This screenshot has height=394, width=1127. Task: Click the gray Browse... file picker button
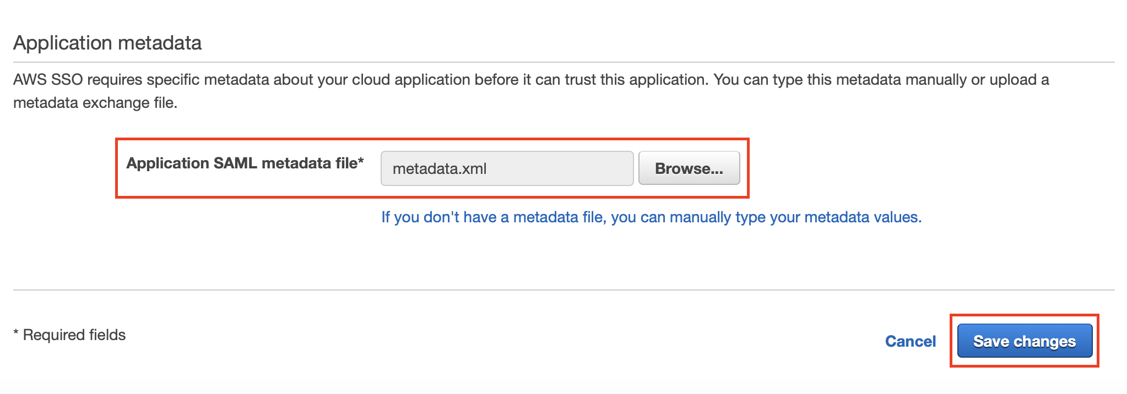pos(689,168)
